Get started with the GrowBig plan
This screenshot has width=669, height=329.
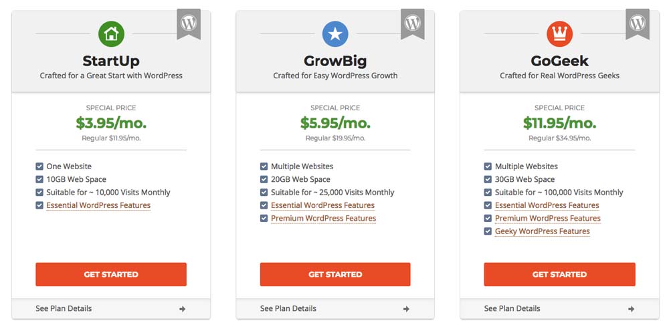[x=335, y=274]
